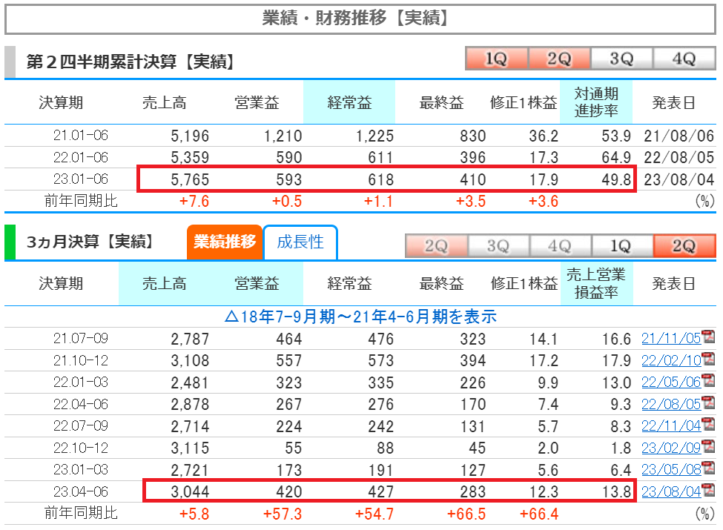Select 3Q tab in cumulative results section

pos(621,59)
